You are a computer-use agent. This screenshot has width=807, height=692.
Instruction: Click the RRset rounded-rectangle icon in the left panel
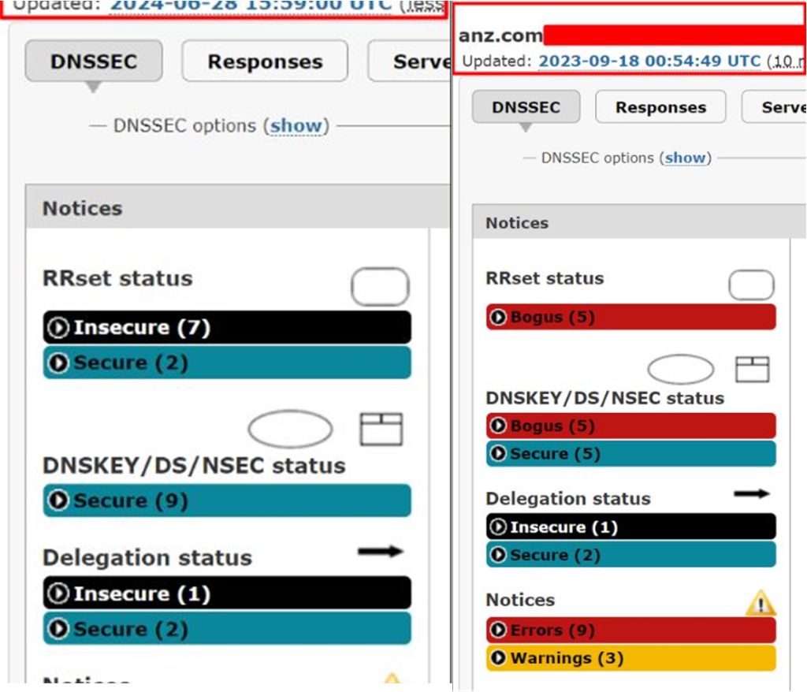click(380, 287)
